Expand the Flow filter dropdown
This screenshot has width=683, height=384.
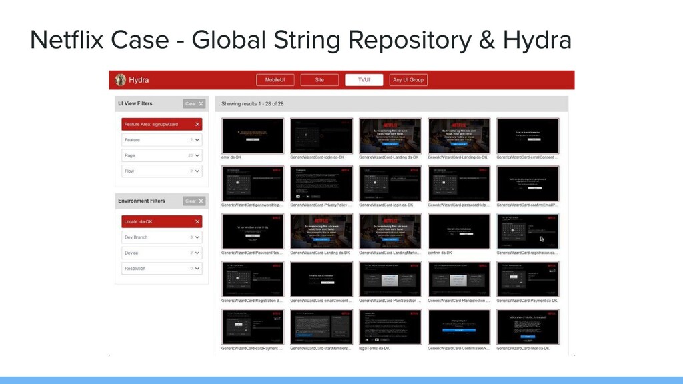(x=161, y=171)
